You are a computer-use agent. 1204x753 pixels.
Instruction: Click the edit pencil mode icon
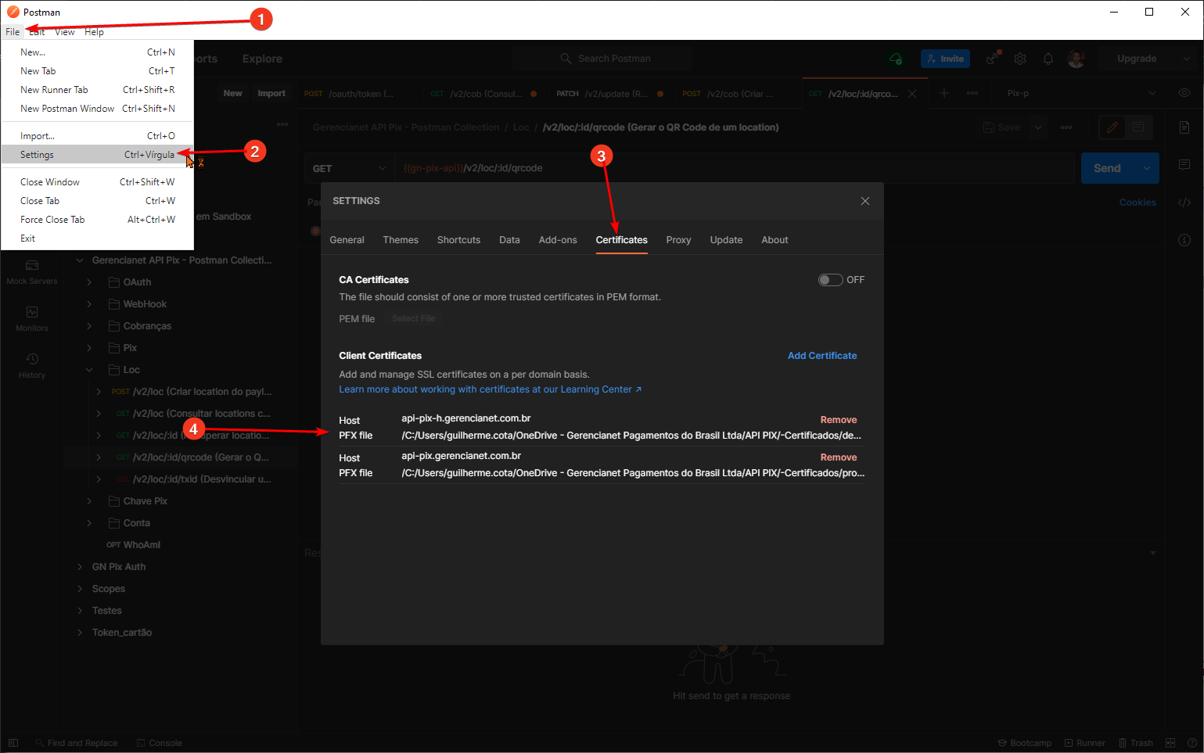[1112, 127]
